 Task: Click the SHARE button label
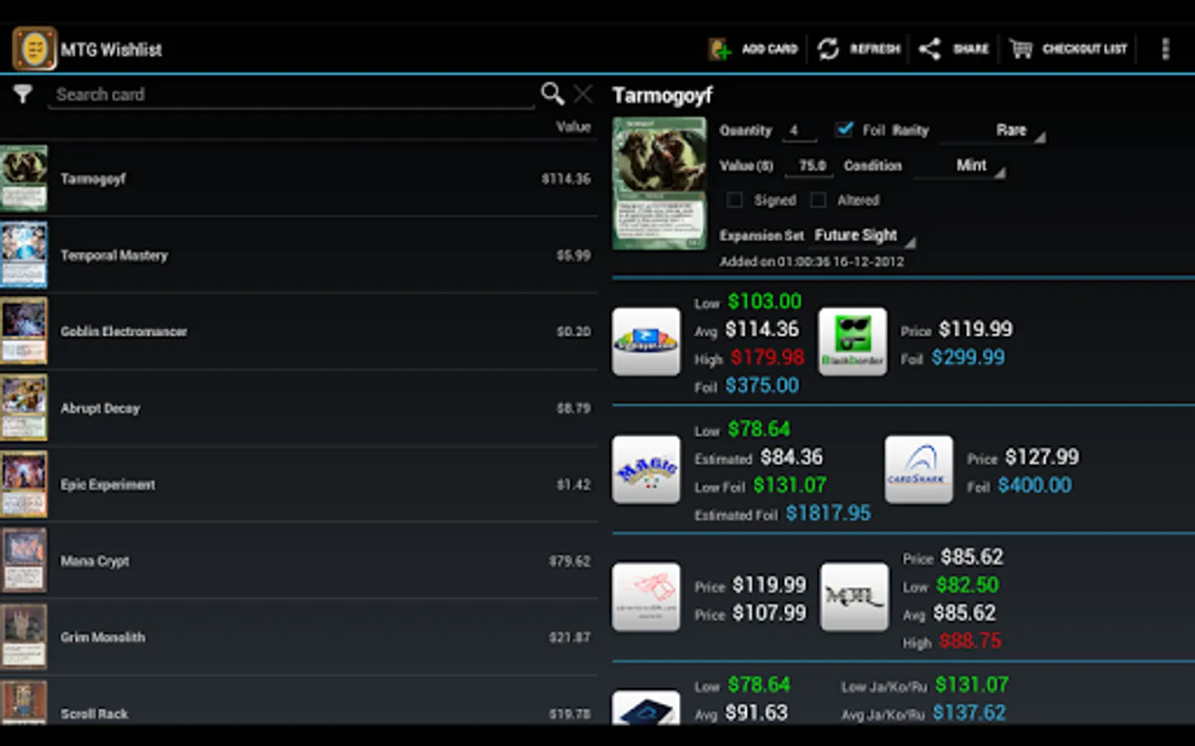pos(971,49)
